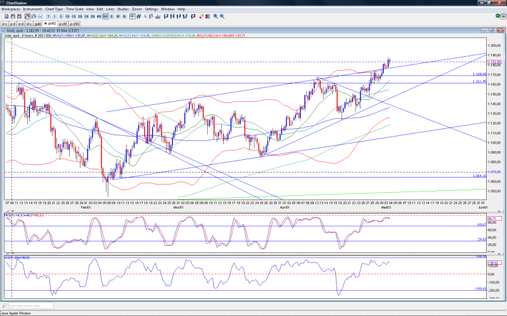Click the zoom out magnifier icon
This screenshot has height=316, width=507.
click(222, 16)
